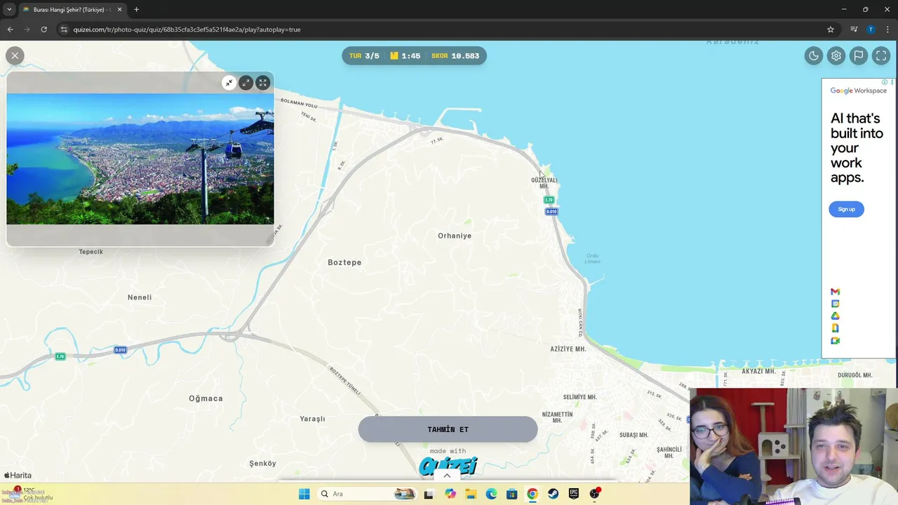Expand the photo panel diagonal arrow icon
898x505 pixels.
pyautogui.click(x=246, y=83)
